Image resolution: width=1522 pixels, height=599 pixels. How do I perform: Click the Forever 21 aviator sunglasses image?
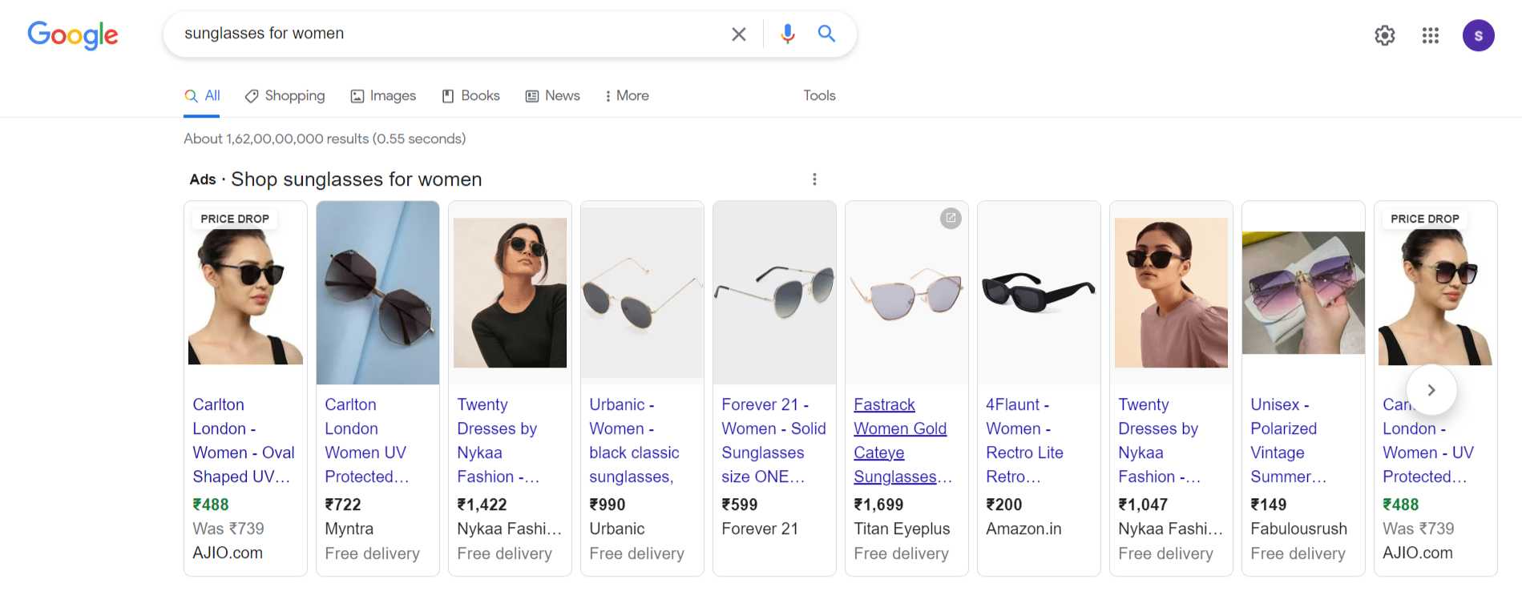774,293
